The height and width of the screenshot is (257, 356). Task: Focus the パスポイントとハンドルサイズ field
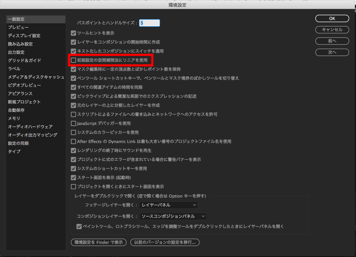coord(150,23)
